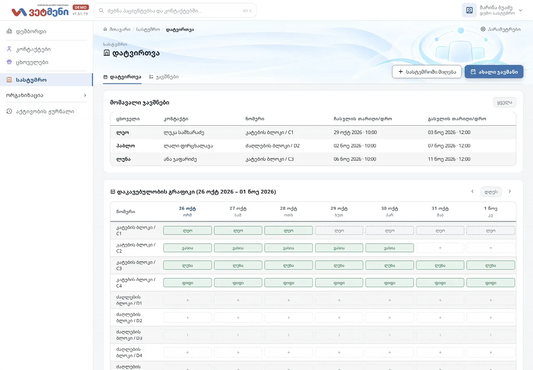The height and width of the screenshot is (370, 533).
Task: Click the user avatar icon
Action: tap(469, 10)
